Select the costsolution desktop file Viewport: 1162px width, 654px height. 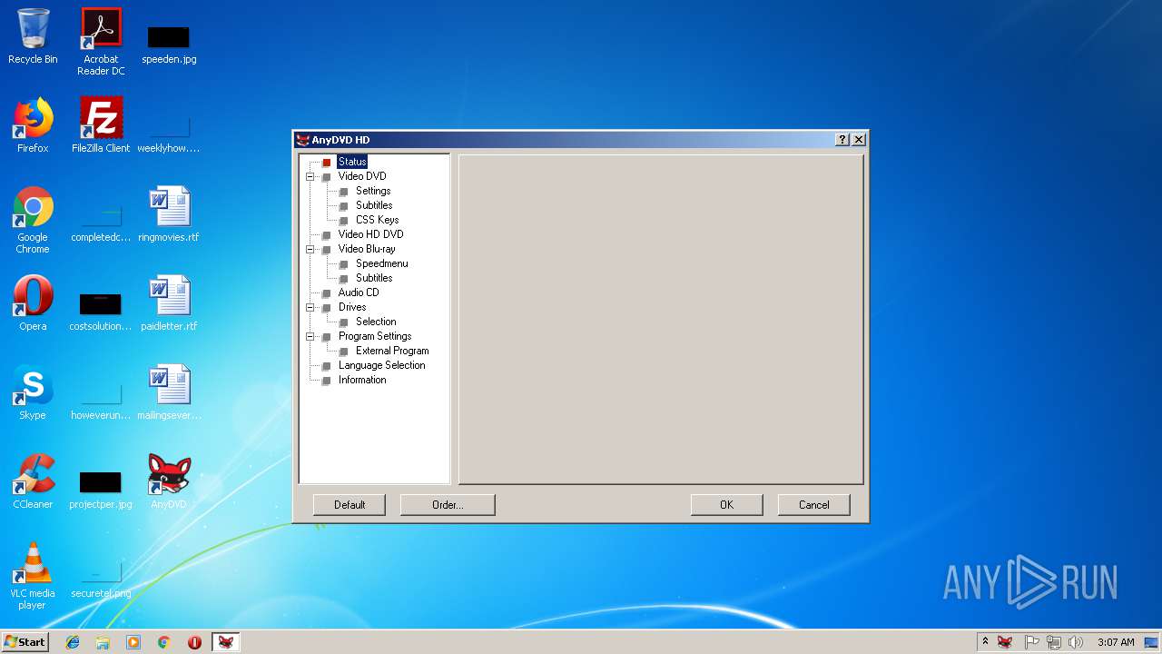coord(101,311)
